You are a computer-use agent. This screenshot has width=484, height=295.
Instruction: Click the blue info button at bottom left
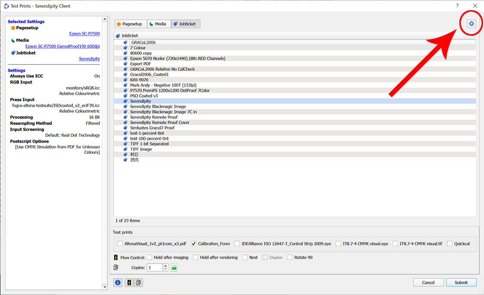117,282
